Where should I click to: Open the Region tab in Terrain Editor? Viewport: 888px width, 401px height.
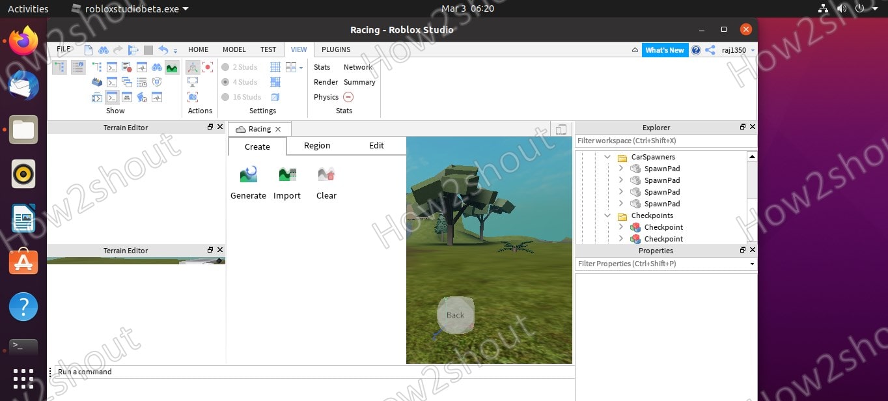(317, 146)
